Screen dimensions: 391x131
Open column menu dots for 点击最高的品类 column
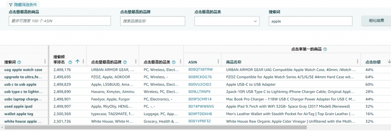(181, 61)
